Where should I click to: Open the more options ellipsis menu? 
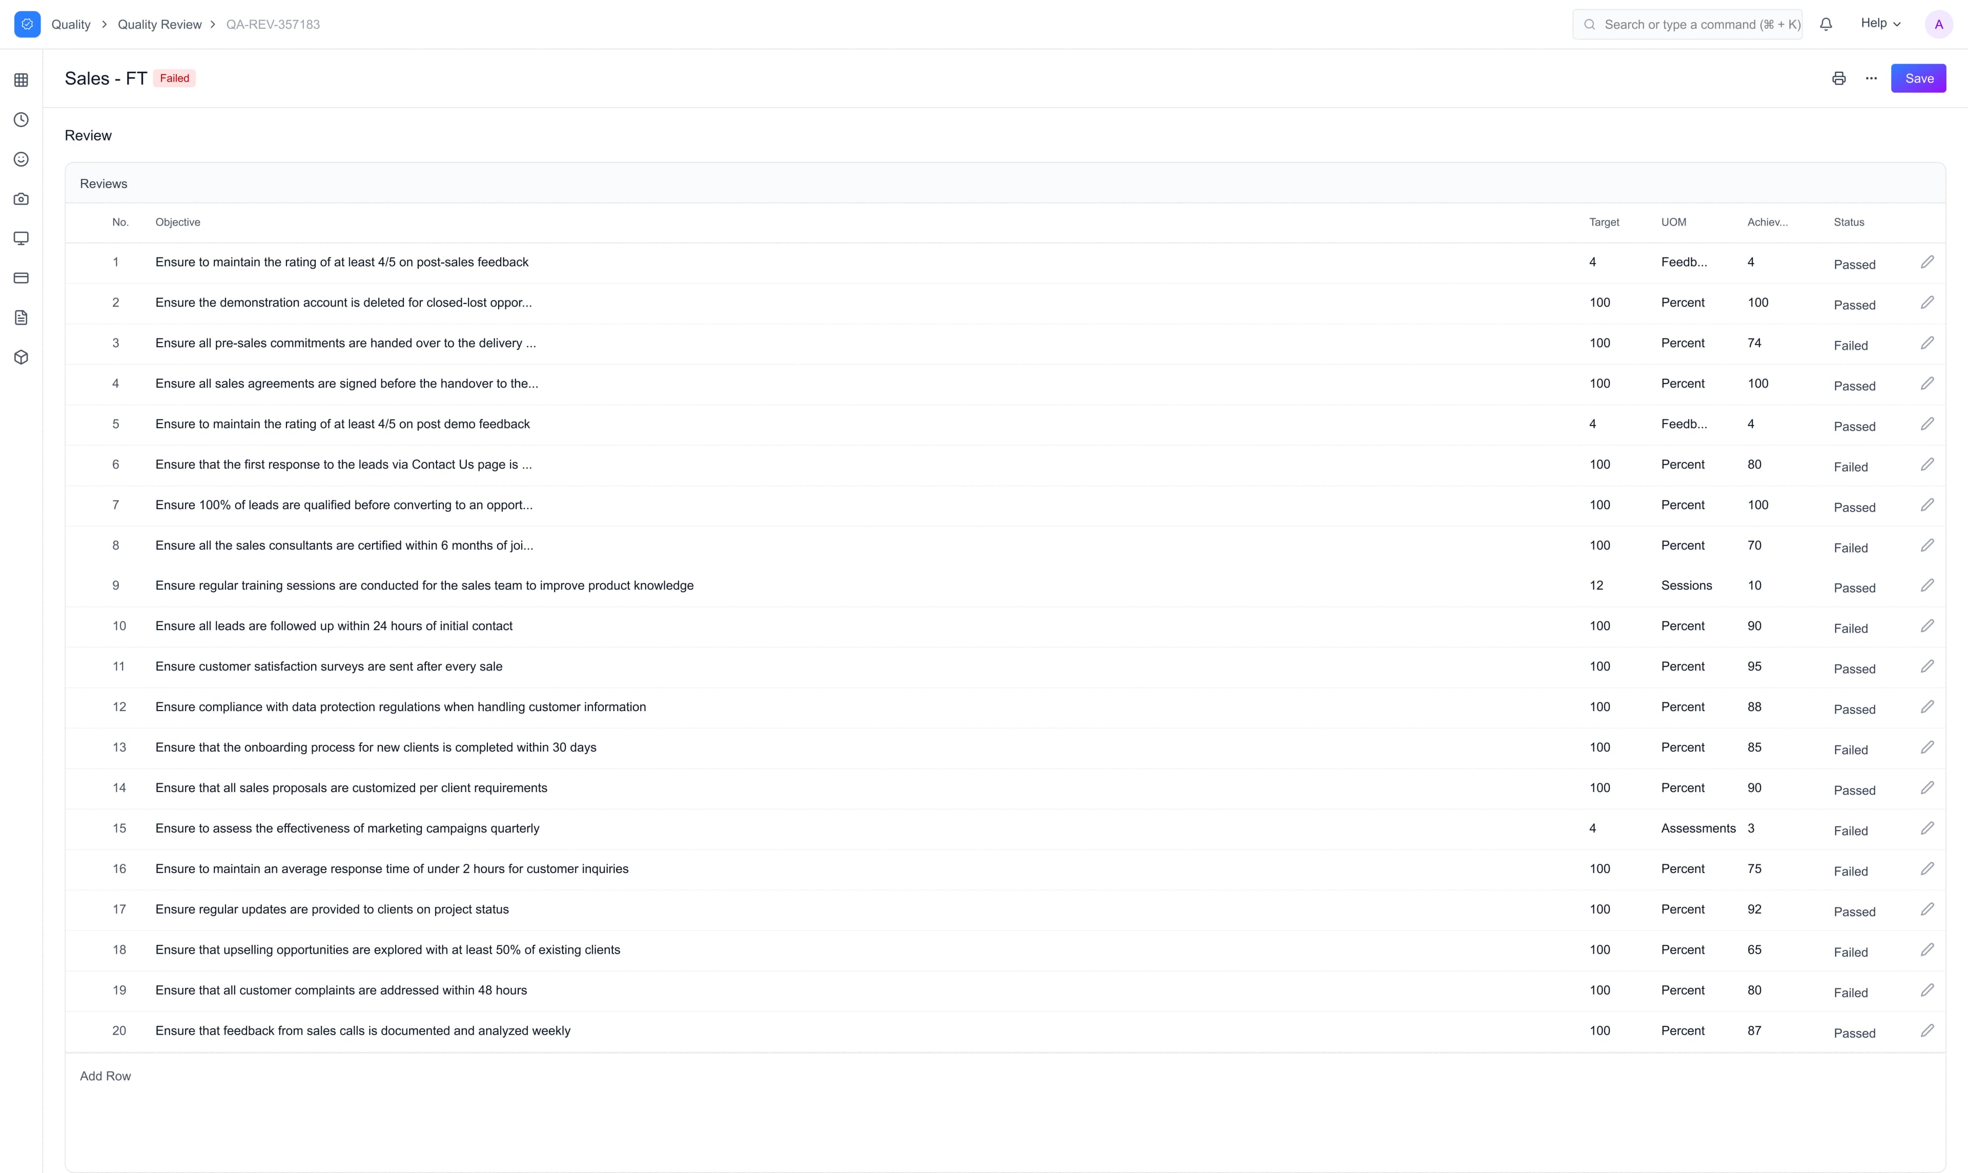(1872, 77)
